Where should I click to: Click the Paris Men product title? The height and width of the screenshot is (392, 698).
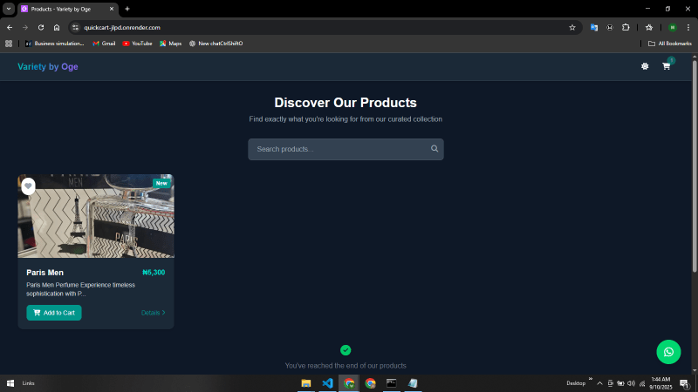click(45, 273)
